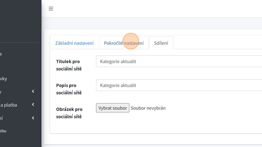Click the 'Titulek pro sociální sítě' label
This screenshot has width=262, height=147.
pyautogui.click(x=69, y=65)
